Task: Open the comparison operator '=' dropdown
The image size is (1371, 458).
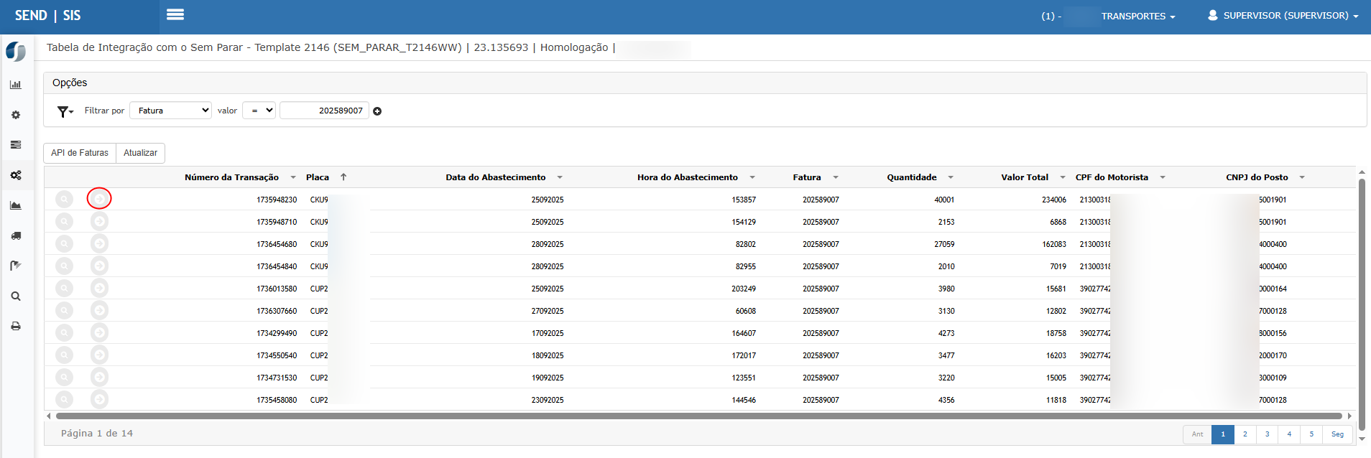Action: click(x=259, y=111)
